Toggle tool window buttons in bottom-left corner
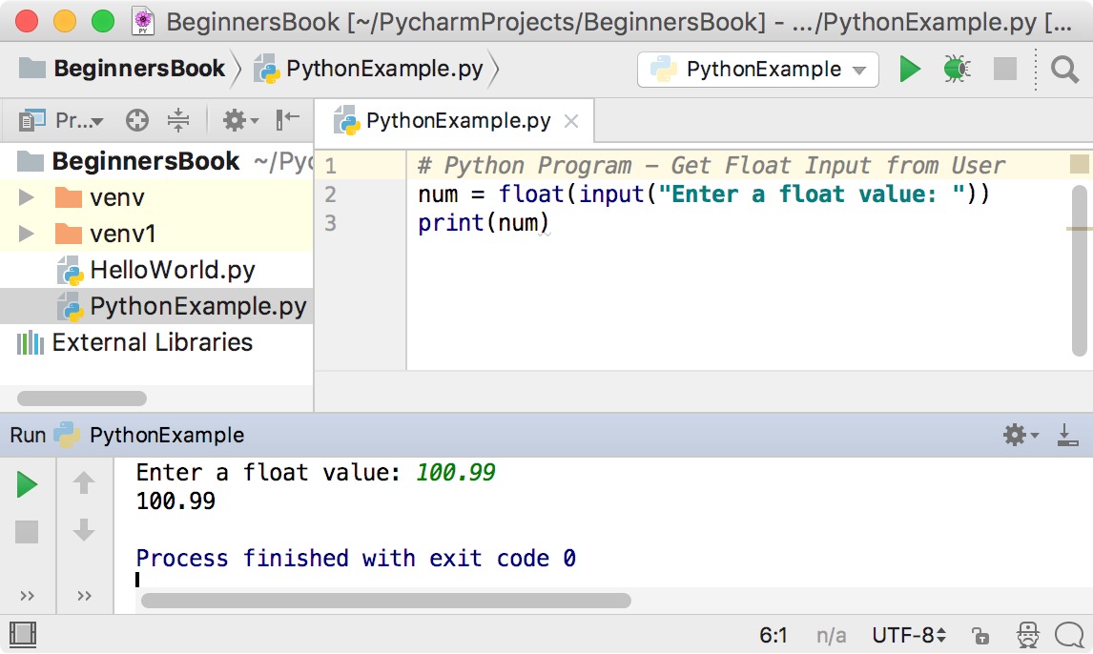 (x=22, y=634)
